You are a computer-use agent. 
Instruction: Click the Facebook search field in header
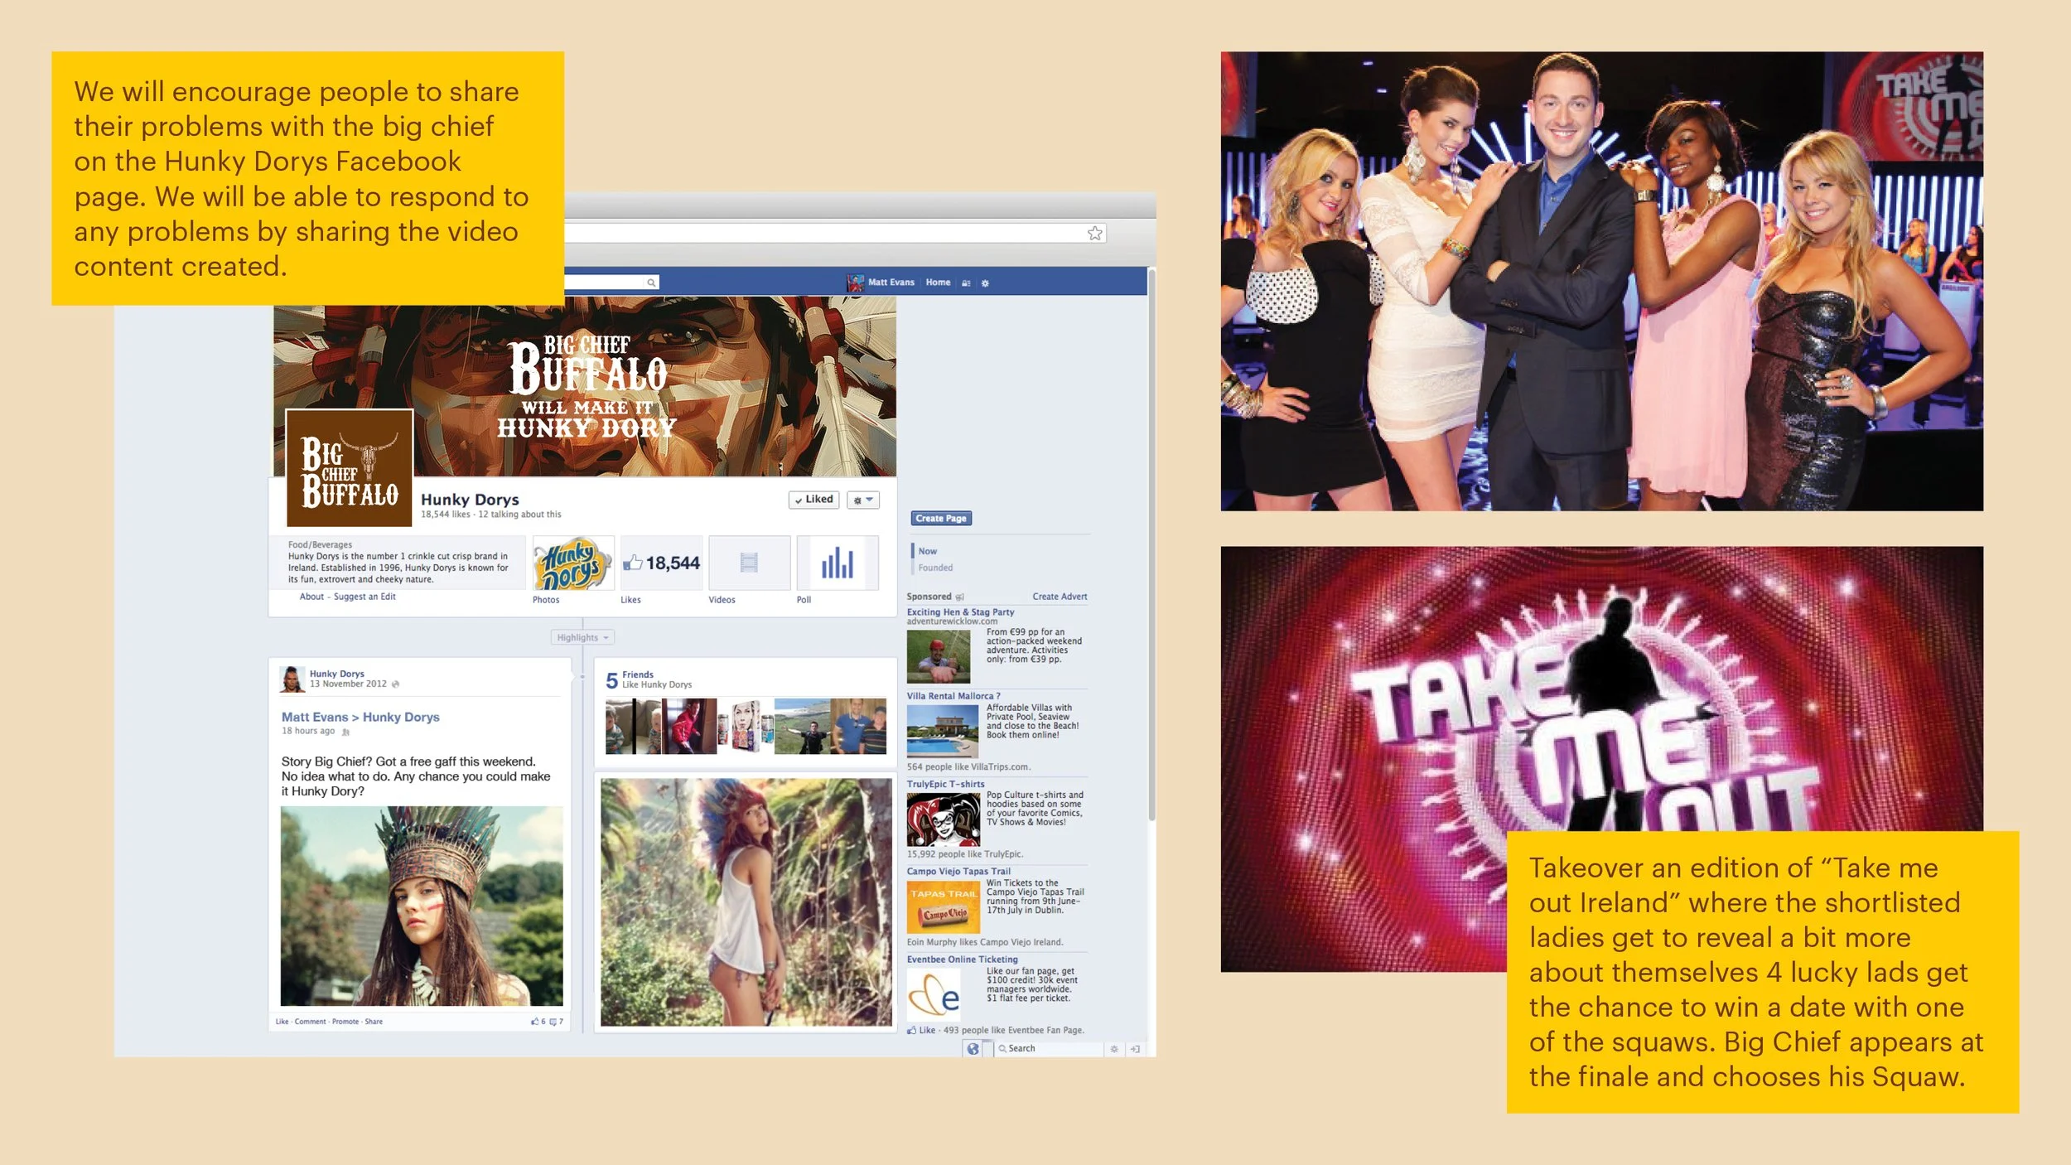(611, 283)
